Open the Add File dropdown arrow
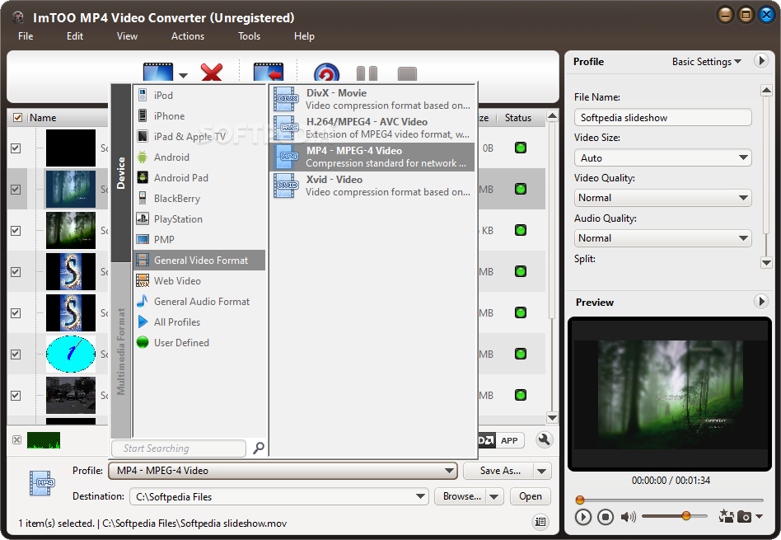Viewport: 781px width, 540px height. (183, 76)
